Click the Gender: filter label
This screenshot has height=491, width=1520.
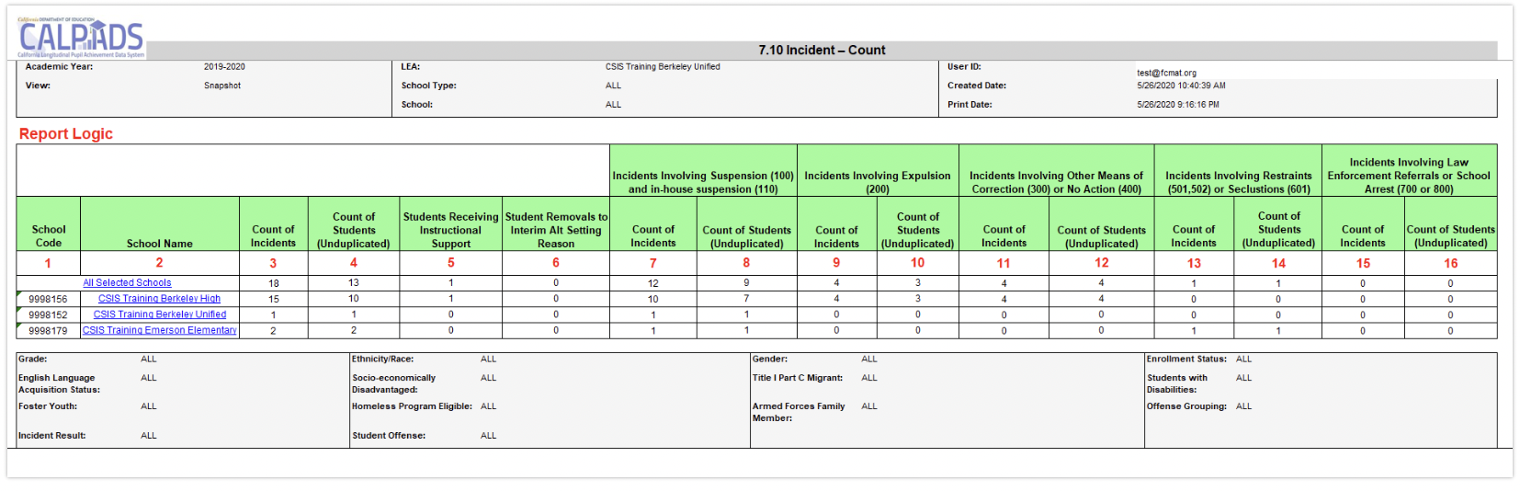770,359
